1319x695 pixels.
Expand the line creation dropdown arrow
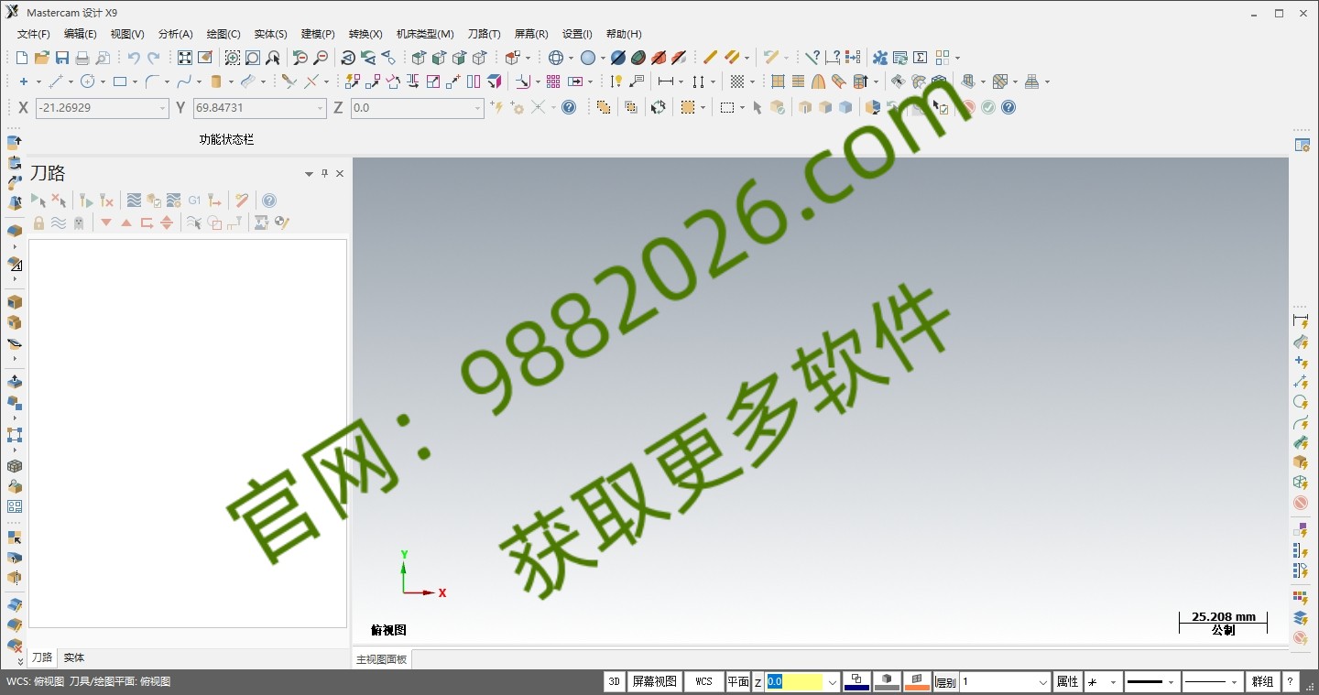[71, 81]
